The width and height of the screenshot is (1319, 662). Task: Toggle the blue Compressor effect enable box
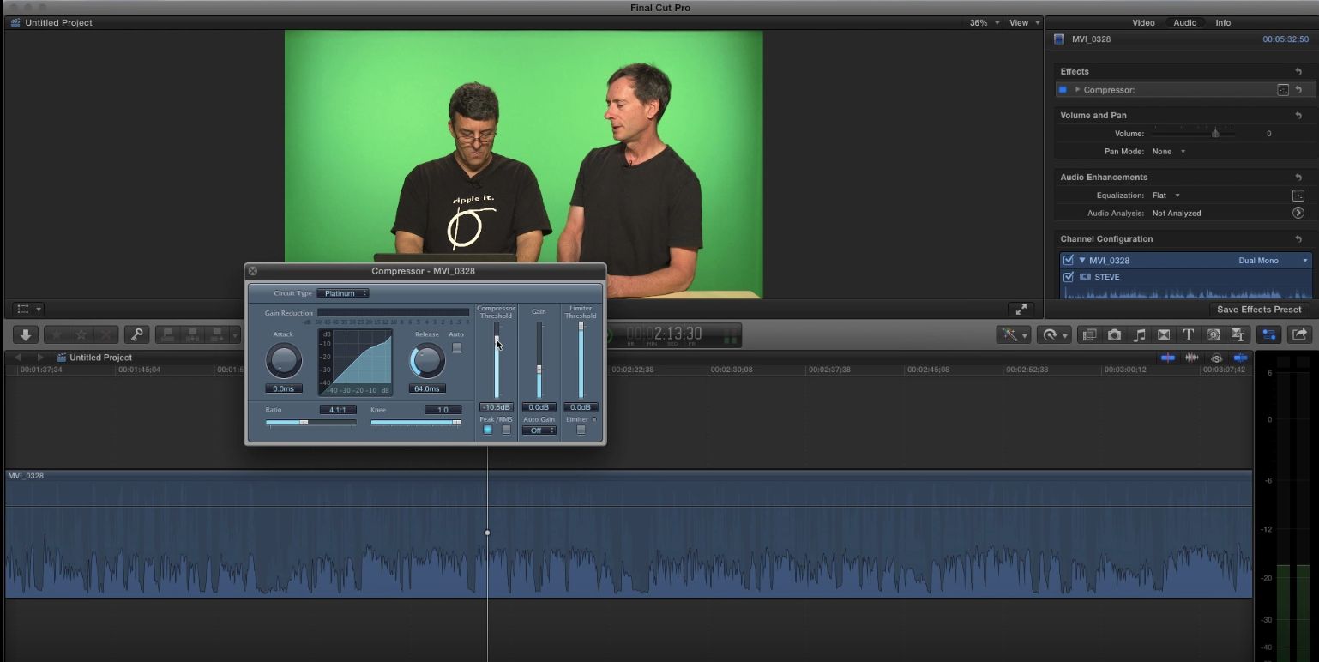pyautogui.click(x=1063, y=90)
